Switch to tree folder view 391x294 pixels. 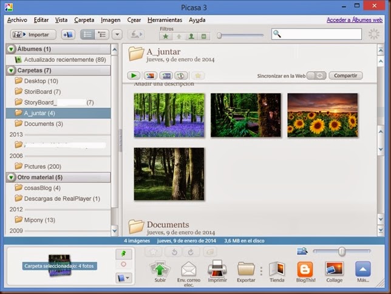pyautogui.click(x=102, y=35)
